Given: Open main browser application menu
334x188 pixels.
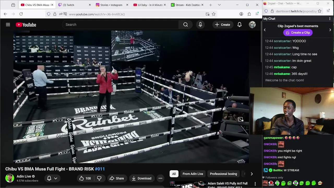Looking at the screenshot, I should [257, 14].
